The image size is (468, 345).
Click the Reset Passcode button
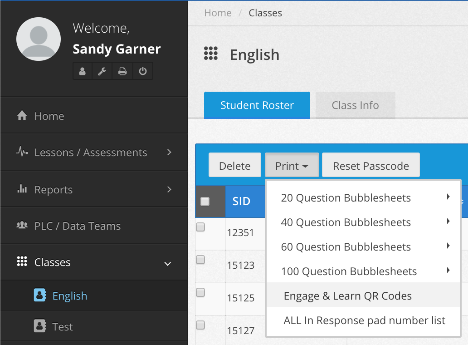[370, 166]
